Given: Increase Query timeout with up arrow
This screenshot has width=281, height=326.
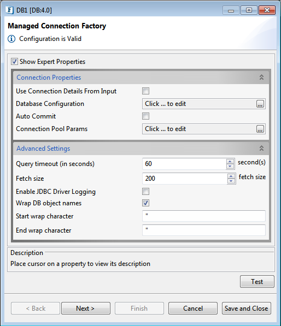Looking at the screenshot, I should [x=230, y=162].
